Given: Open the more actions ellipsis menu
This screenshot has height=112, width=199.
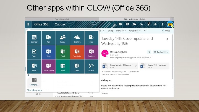Looking at the screenshot, I should 145,31.
